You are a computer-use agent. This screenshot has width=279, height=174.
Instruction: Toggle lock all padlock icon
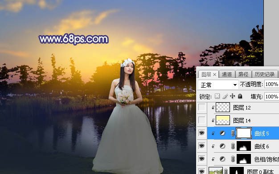pos(240,96)
